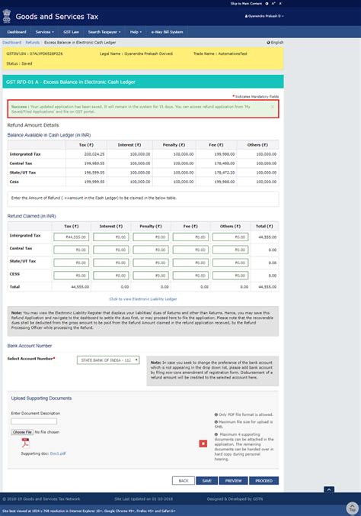Screen dimensions: 361x516
Task: Click the State/UT Tax refund Penalty field
Action: pos(151,263)
